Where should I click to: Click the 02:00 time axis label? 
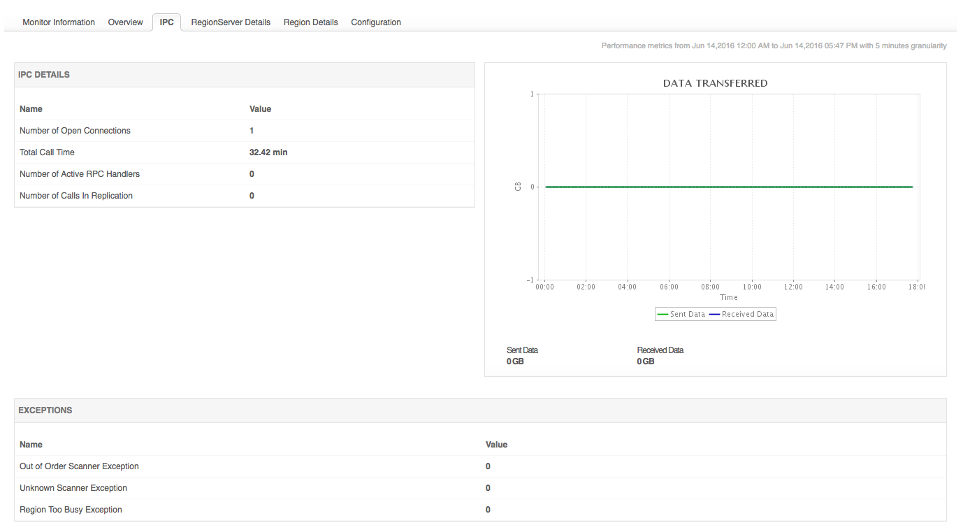586,287
